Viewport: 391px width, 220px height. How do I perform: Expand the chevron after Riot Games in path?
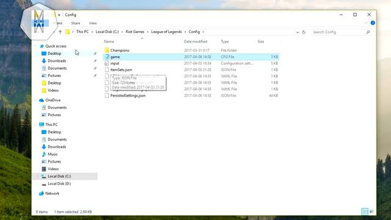[x=148, y=32]
